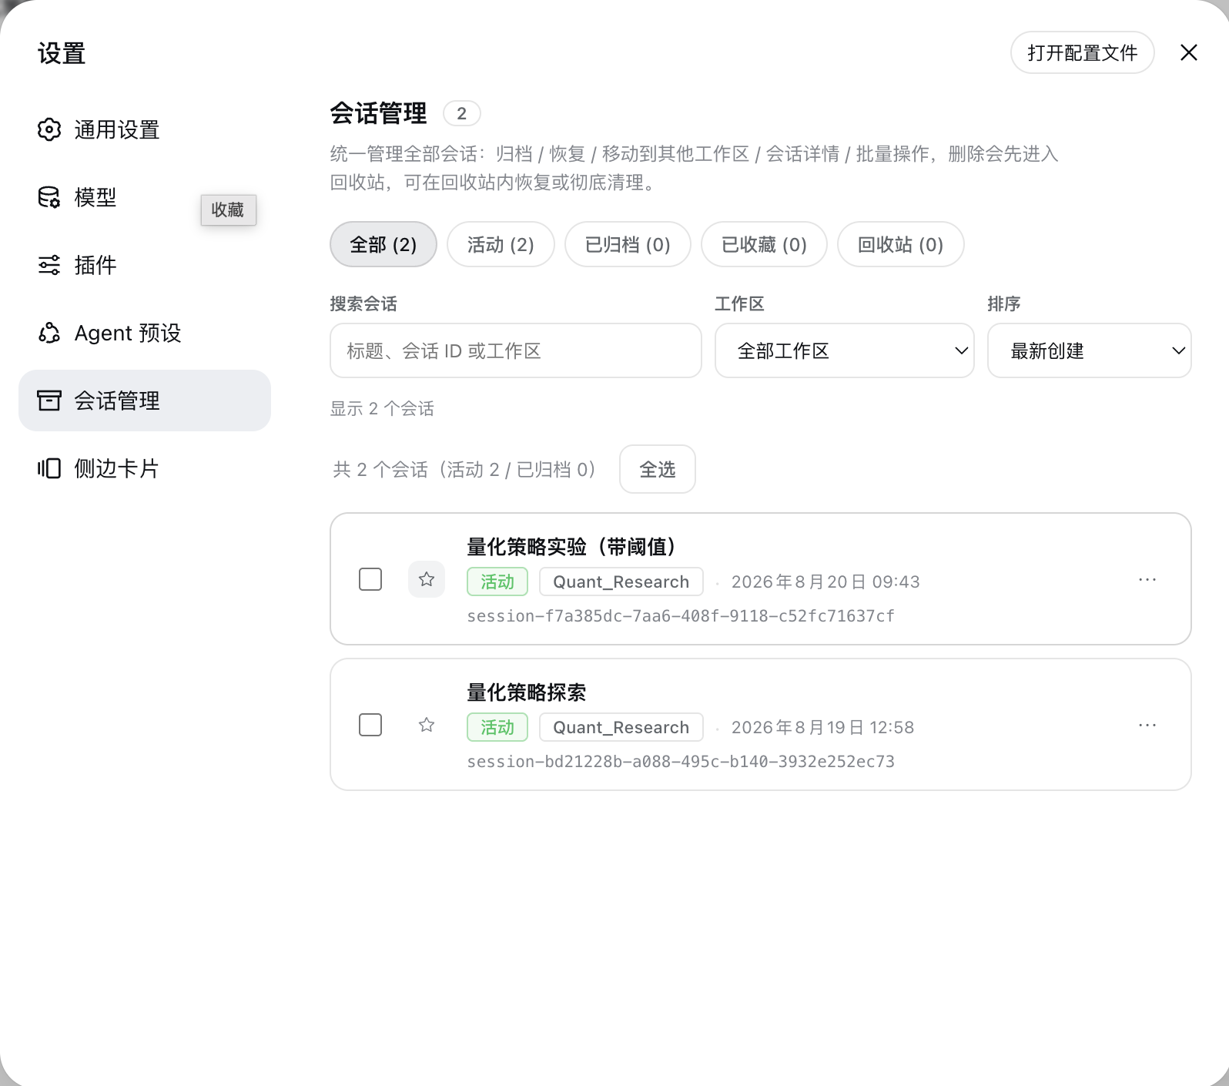Select the 全部 (2) filter tab
This screenshot has width=1229, height=1086.
(x=383, y=244)
